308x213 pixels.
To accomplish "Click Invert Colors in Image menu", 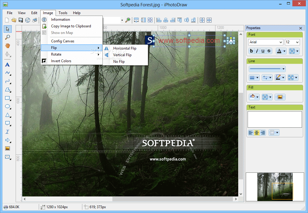I will [x=72, y=61].
